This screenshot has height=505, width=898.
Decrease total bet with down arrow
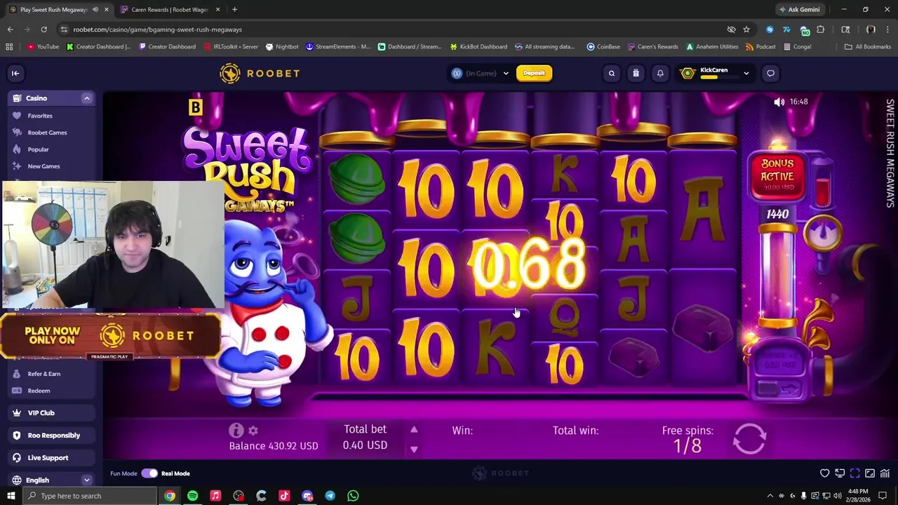(414, 449)
